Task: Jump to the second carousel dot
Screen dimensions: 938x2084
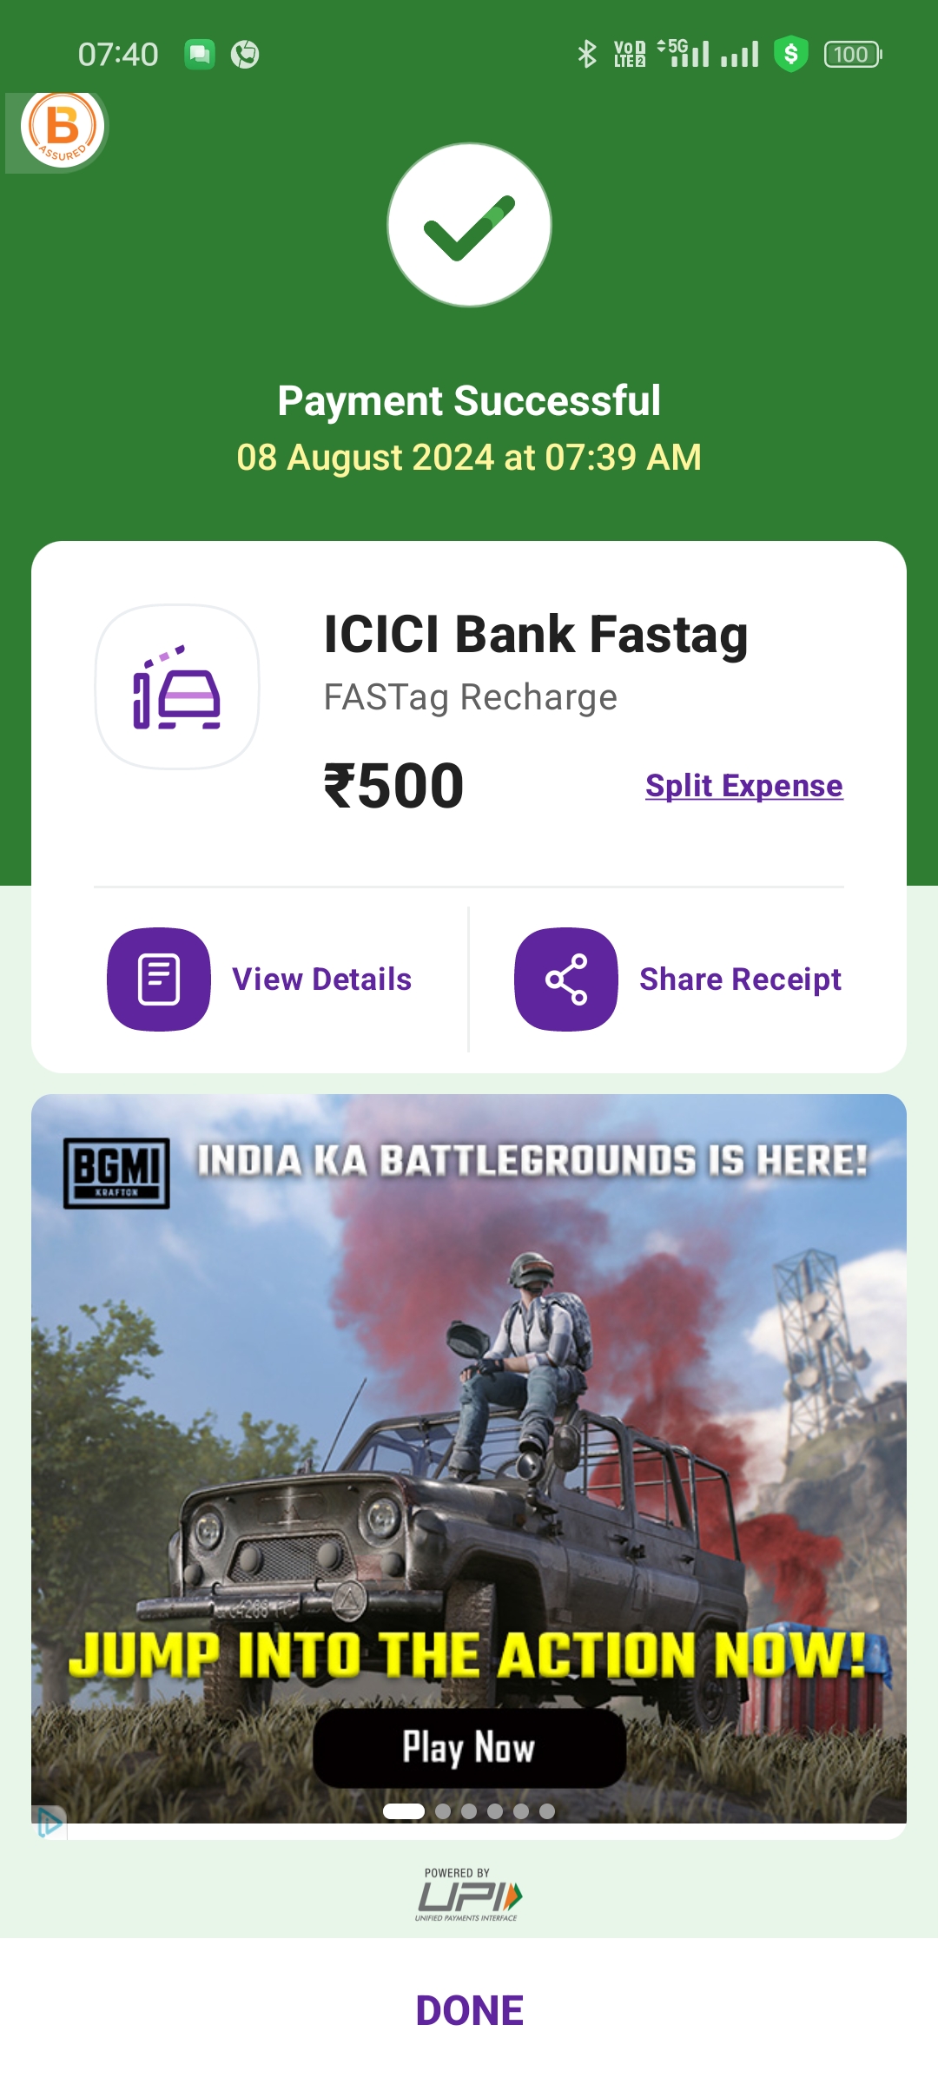Action: [x=443, y=1810]
